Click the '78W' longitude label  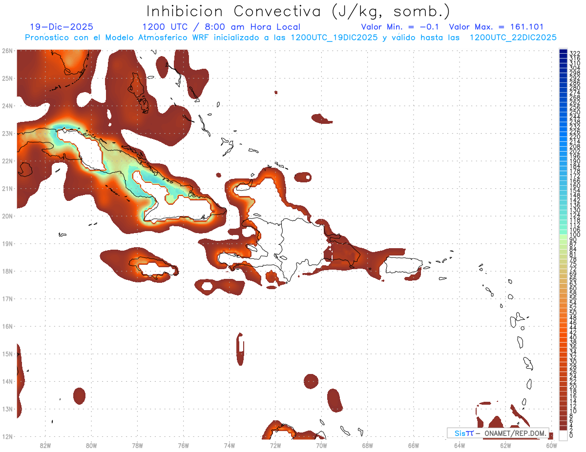coord(137,445)
